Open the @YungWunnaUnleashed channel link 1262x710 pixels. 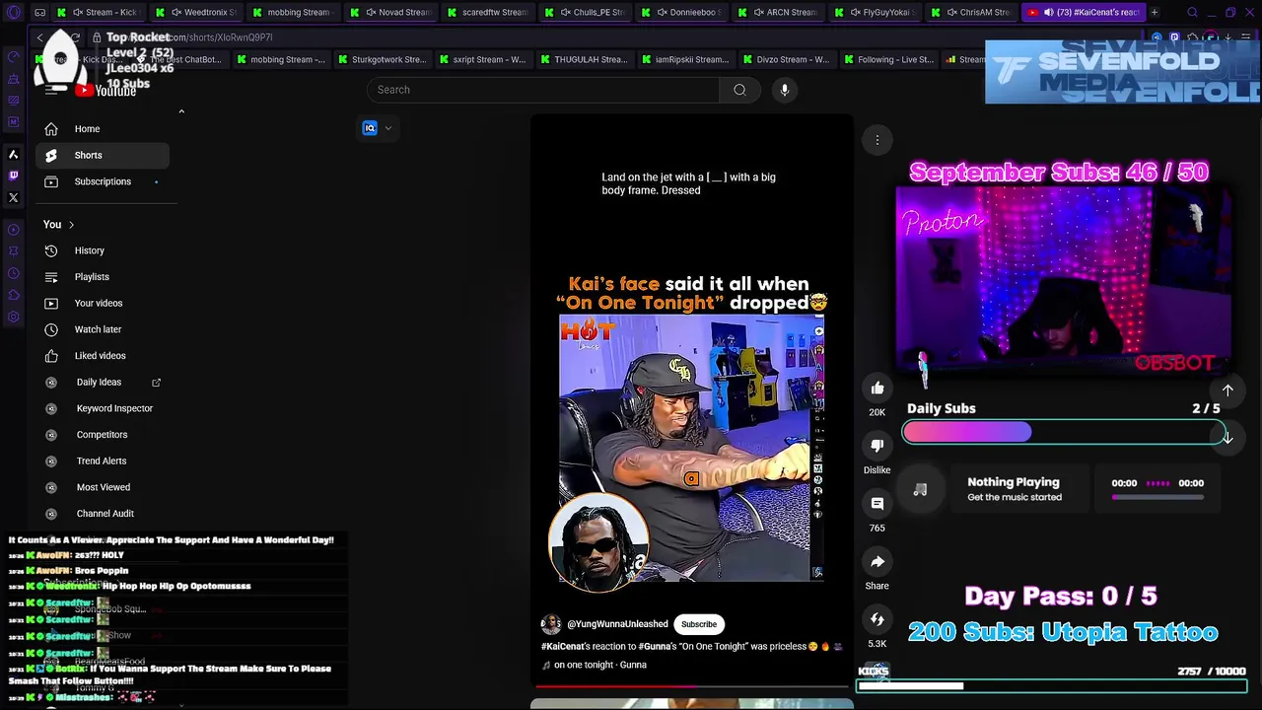coord(617,624)
